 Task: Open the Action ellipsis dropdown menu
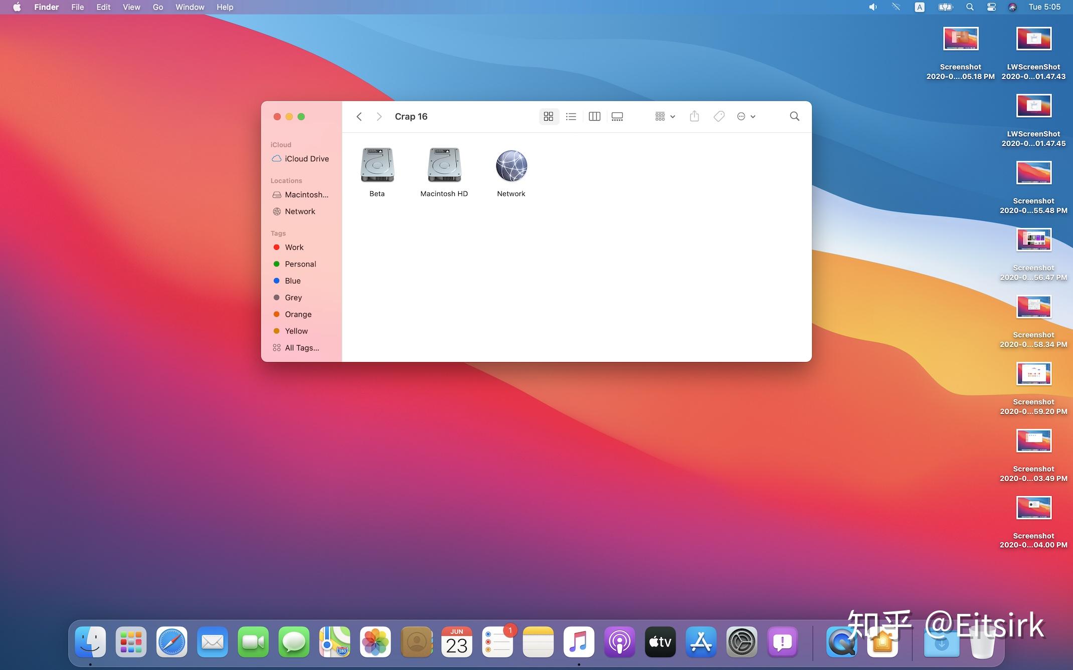[x=746, y=117]
